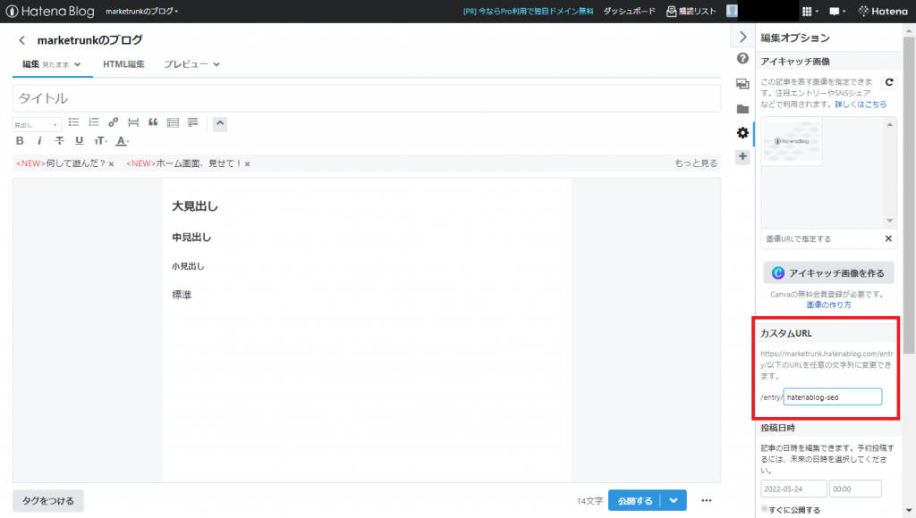916x518 pixels.
Task: Open the edit options gear panel
Action: click(x=742, y=133)
